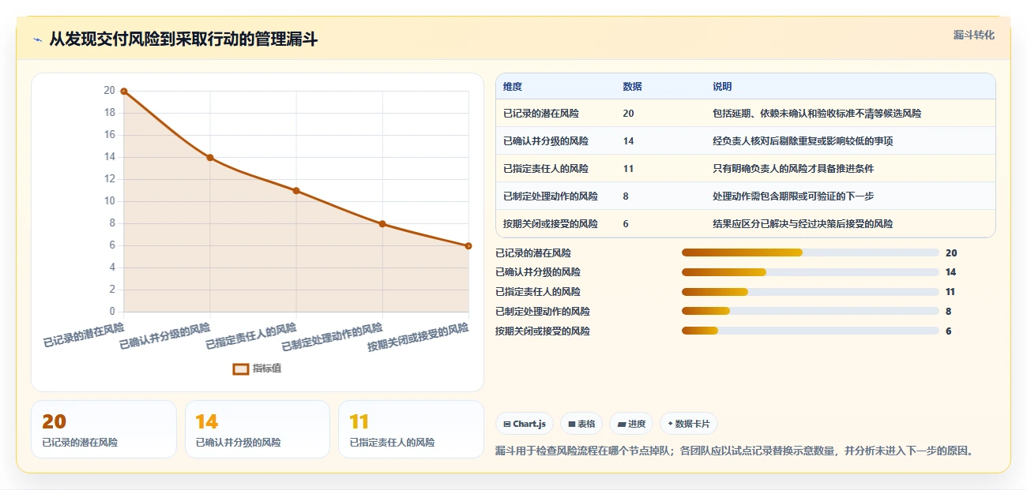Click the description 只有明确负责人的风险才具备推进条件
This screenshot has width=1027, height=490.
click(793, 169)
